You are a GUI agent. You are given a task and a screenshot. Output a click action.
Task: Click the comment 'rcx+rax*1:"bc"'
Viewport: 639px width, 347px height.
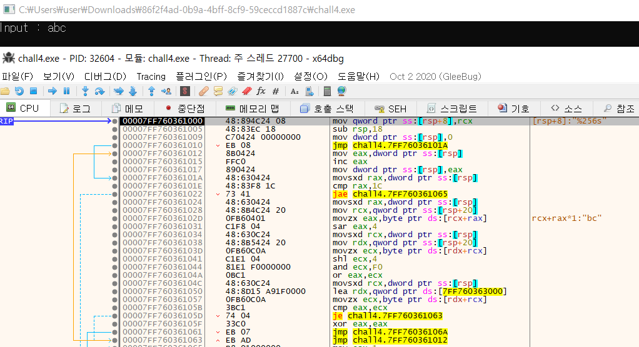pos(567,218)
